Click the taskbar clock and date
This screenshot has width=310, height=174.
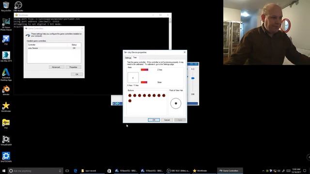coord(296,171)
